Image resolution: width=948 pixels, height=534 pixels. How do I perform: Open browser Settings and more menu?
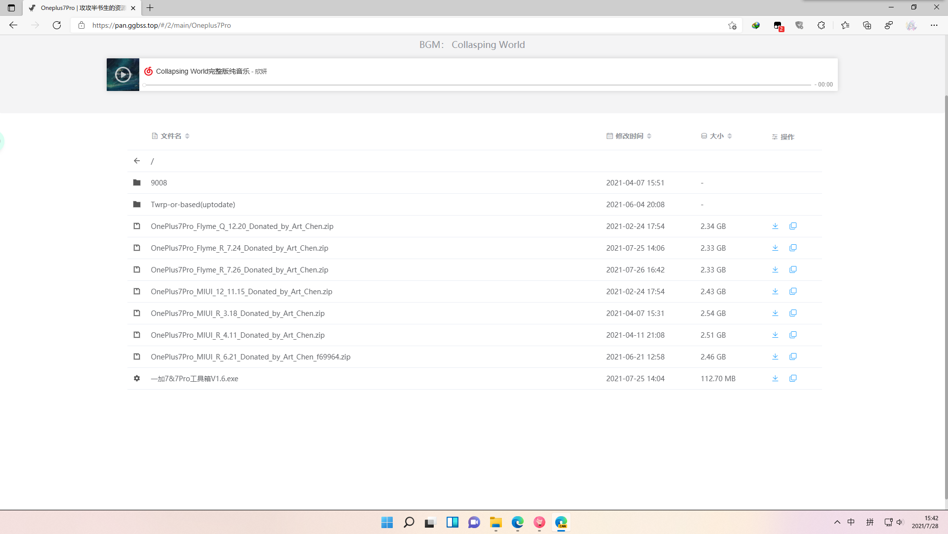[x=934, y=25]
